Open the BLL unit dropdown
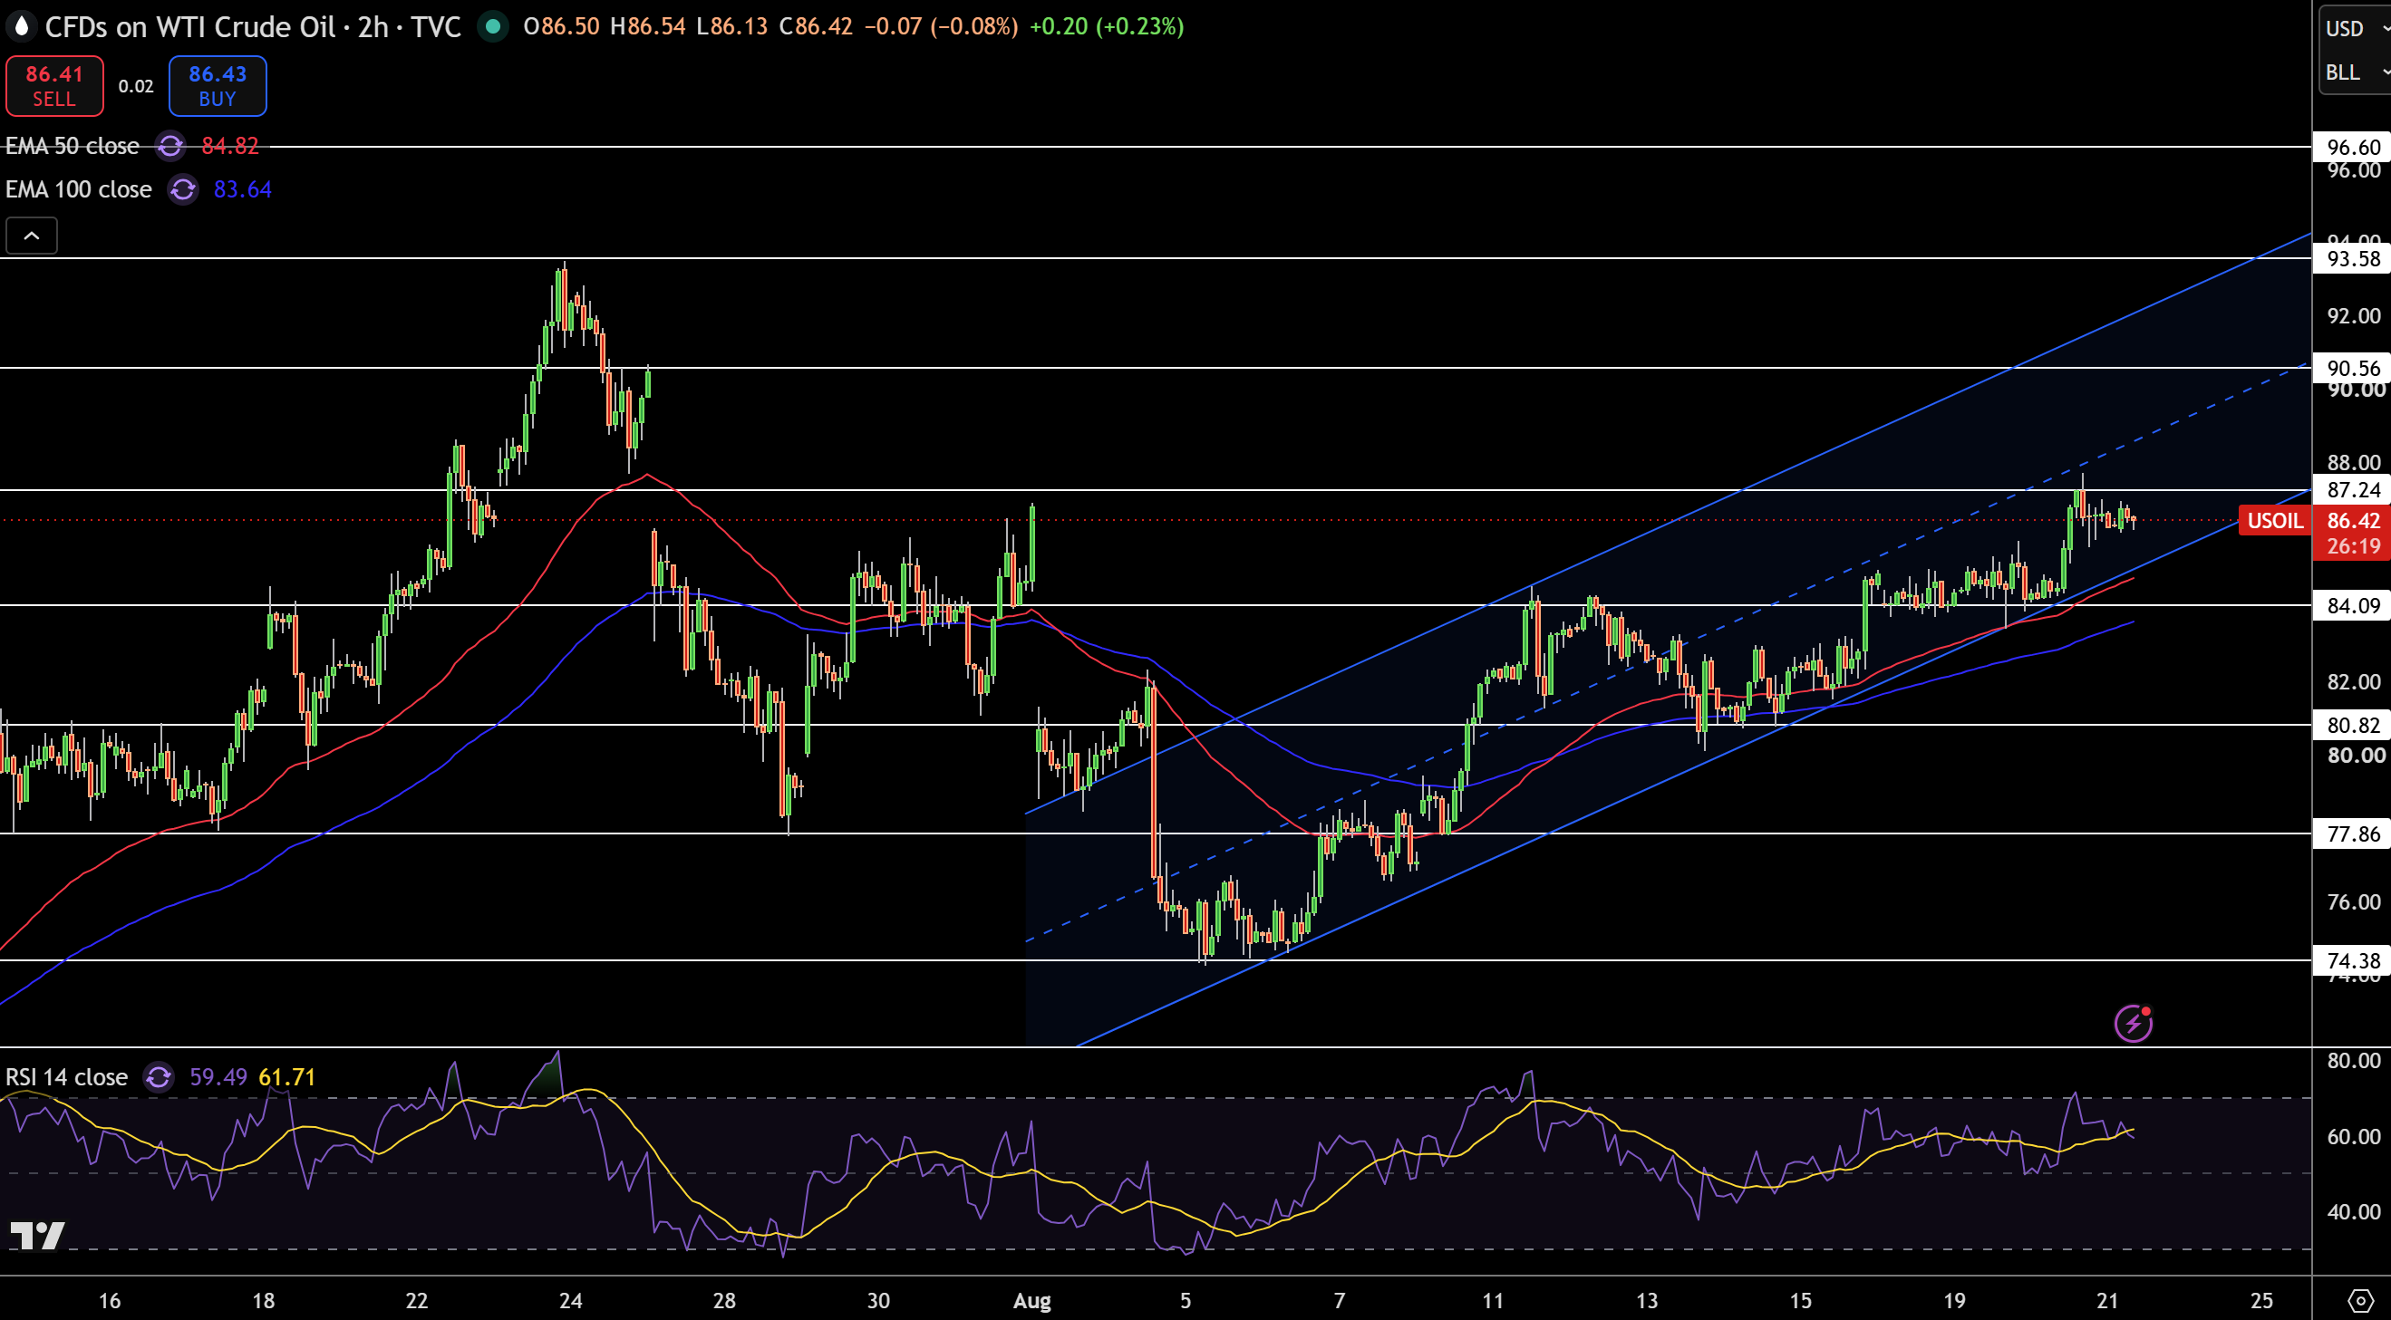2391x1320 pixels. point(2356,72)
